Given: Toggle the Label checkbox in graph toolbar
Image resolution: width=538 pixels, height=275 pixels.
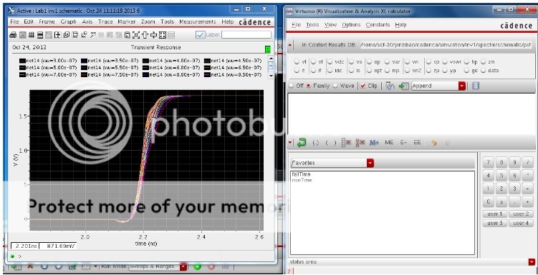Looking at the screenshot, I should pyautogui.click(x=201, y=34).
